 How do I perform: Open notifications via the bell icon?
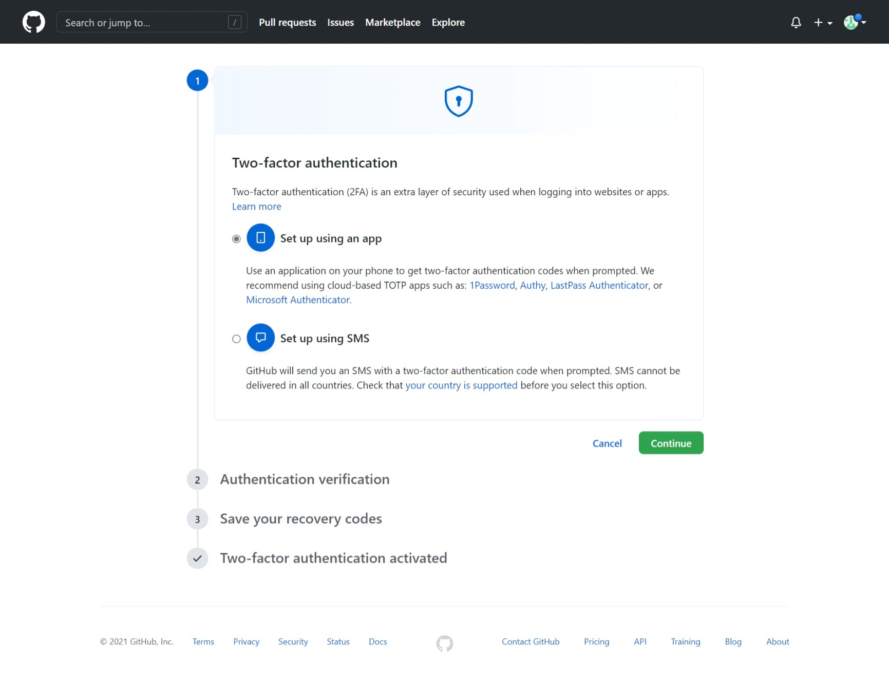796,23
